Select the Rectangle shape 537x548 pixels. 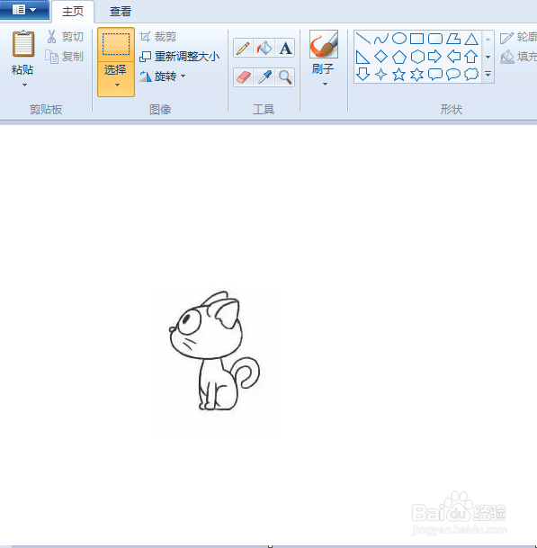click(x=416, y=39)
